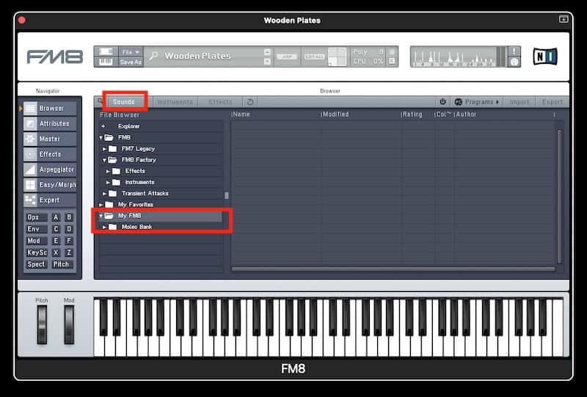Sort by the Name column header
The width and height of the screenshot is (587, 397).
[241, 114]
